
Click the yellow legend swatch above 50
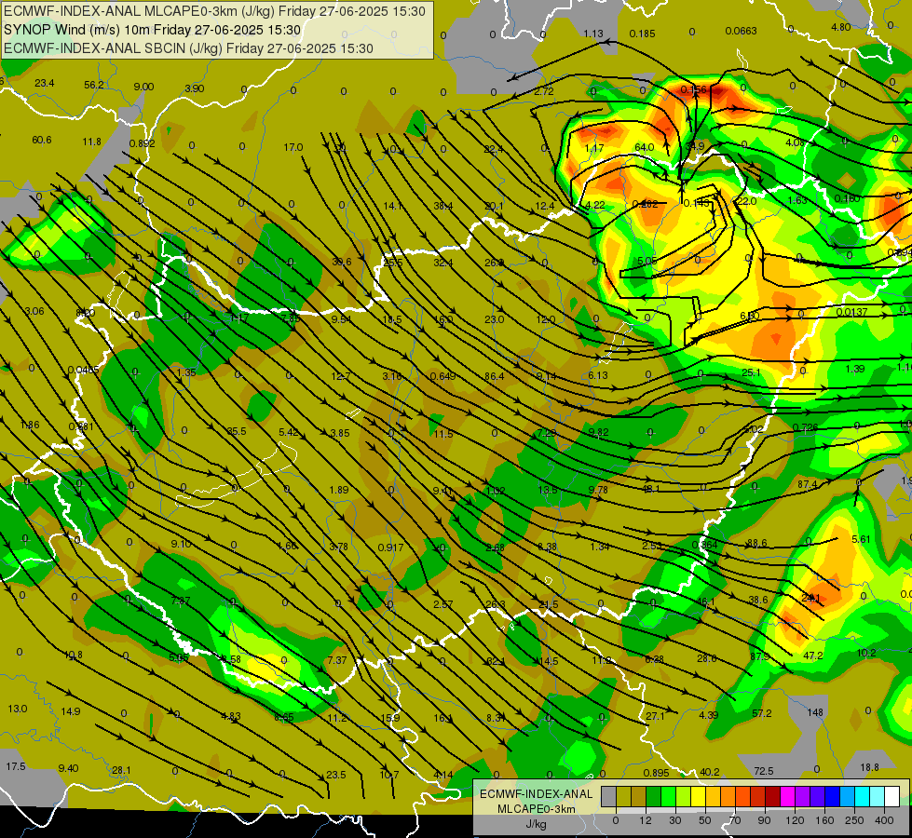tap(698, 796)
